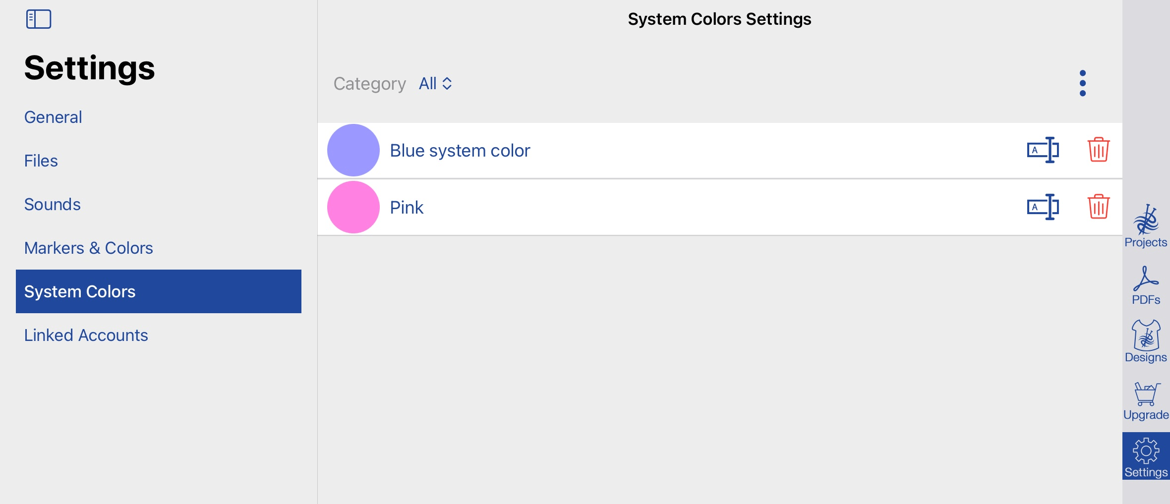
Task: Toggle the sidebar panel icon
Action: click(39, 19)
